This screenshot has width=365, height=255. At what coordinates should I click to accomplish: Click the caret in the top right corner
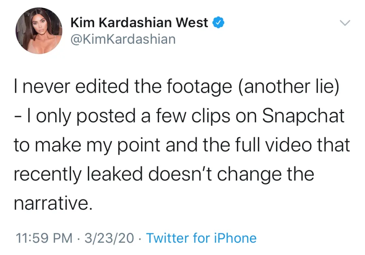345,23
